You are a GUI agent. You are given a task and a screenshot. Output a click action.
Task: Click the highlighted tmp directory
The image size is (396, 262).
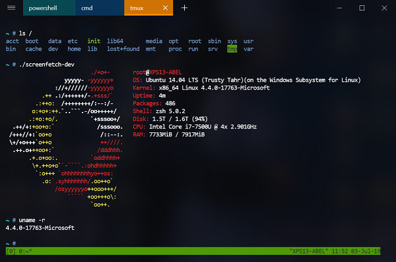(232, 49)
